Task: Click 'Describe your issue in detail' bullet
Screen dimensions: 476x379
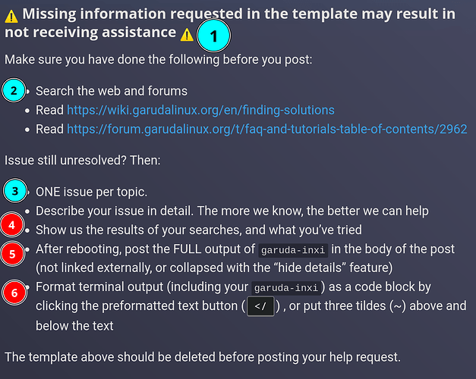Action: 232,211
